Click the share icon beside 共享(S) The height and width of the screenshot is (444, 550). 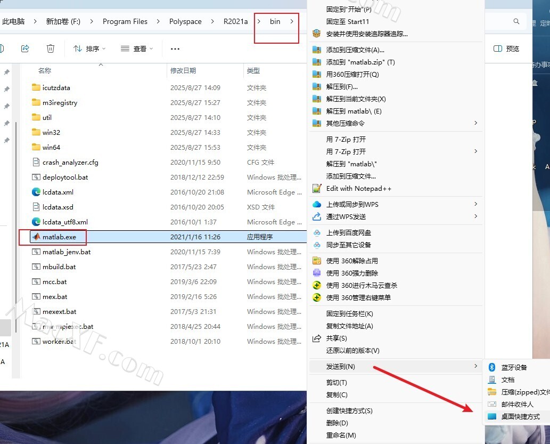pyautogui.click(x=317, y=338)
